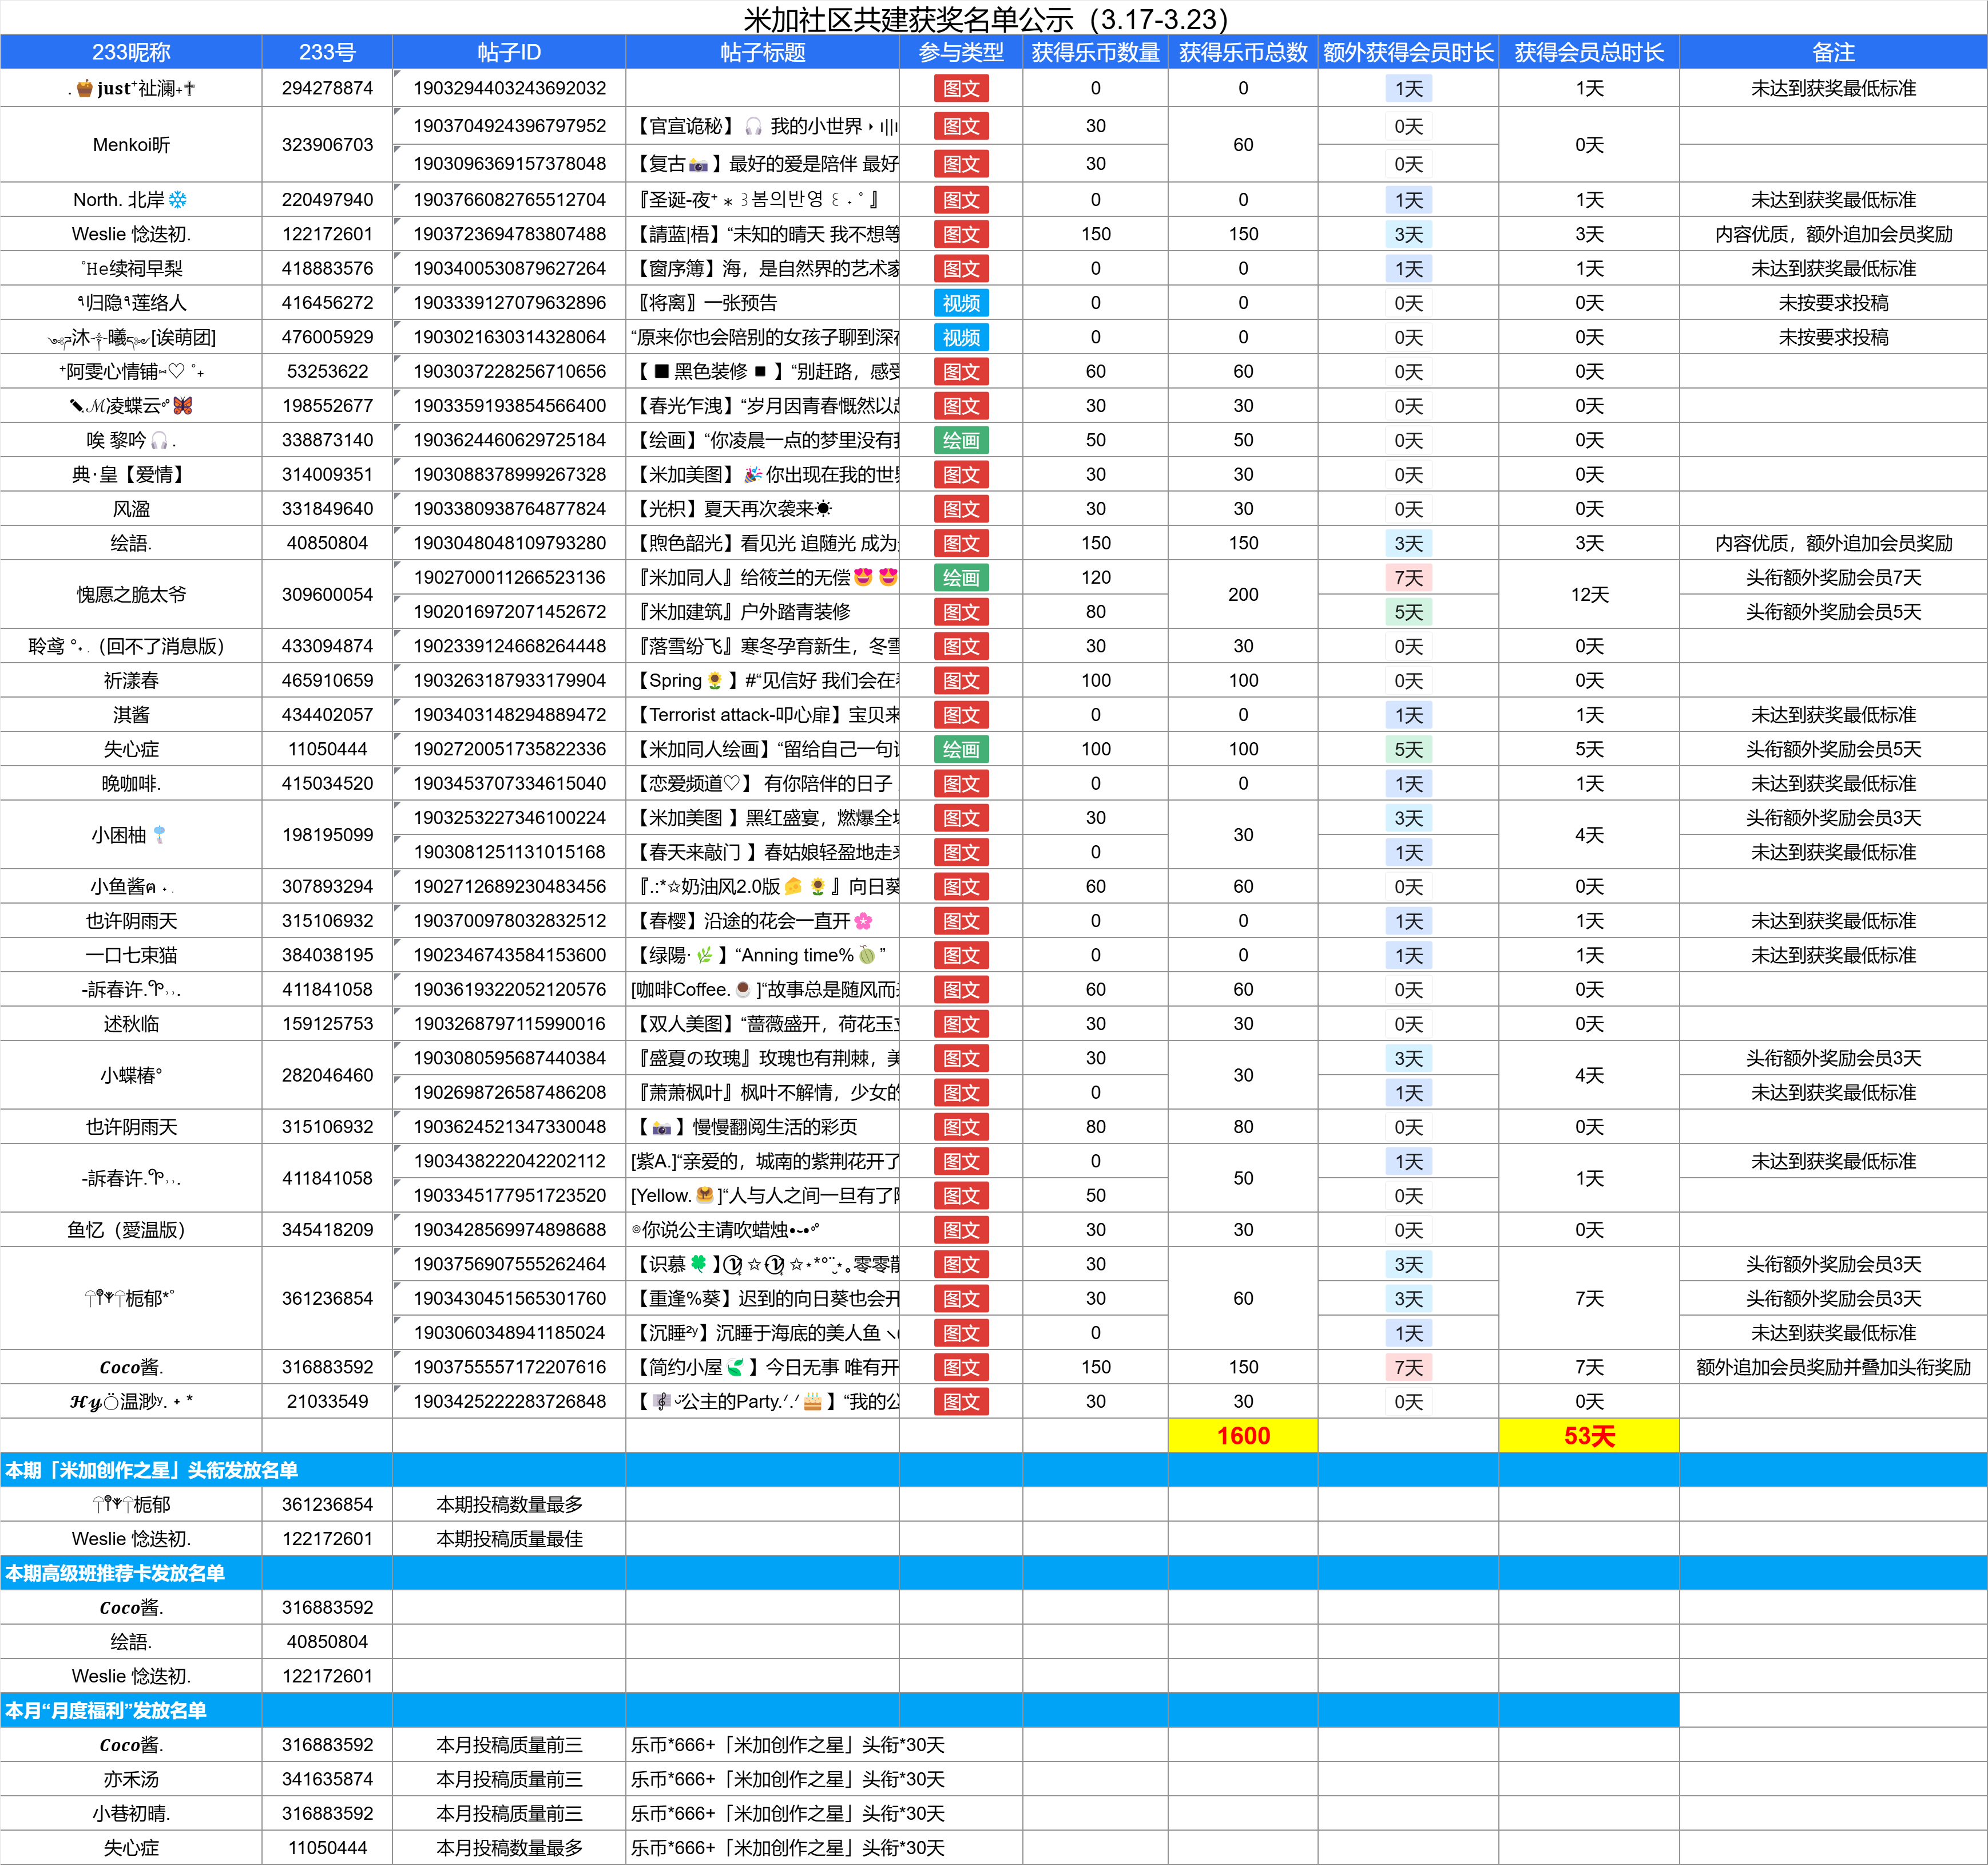Click post ID 1903294403243692032
This screenshot has height=1865, width=1988.
pyautogui.click(x=509, y=88)
